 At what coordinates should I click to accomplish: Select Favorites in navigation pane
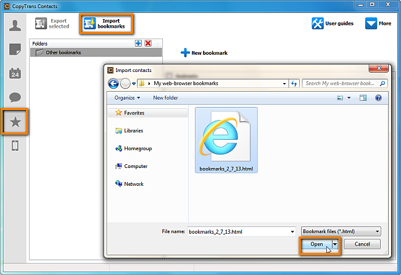coord(147,113)
